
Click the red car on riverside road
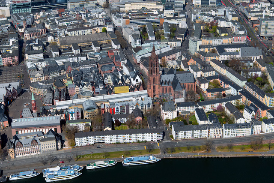click(60, 162)
